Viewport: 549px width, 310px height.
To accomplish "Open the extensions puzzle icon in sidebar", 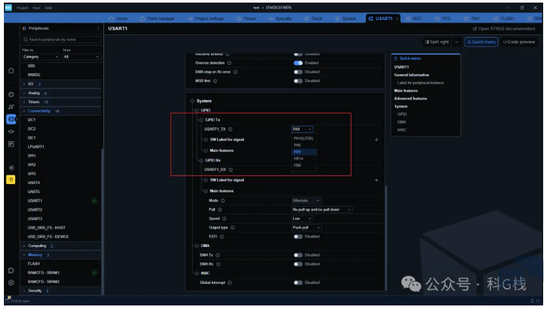I will (11, 270).
